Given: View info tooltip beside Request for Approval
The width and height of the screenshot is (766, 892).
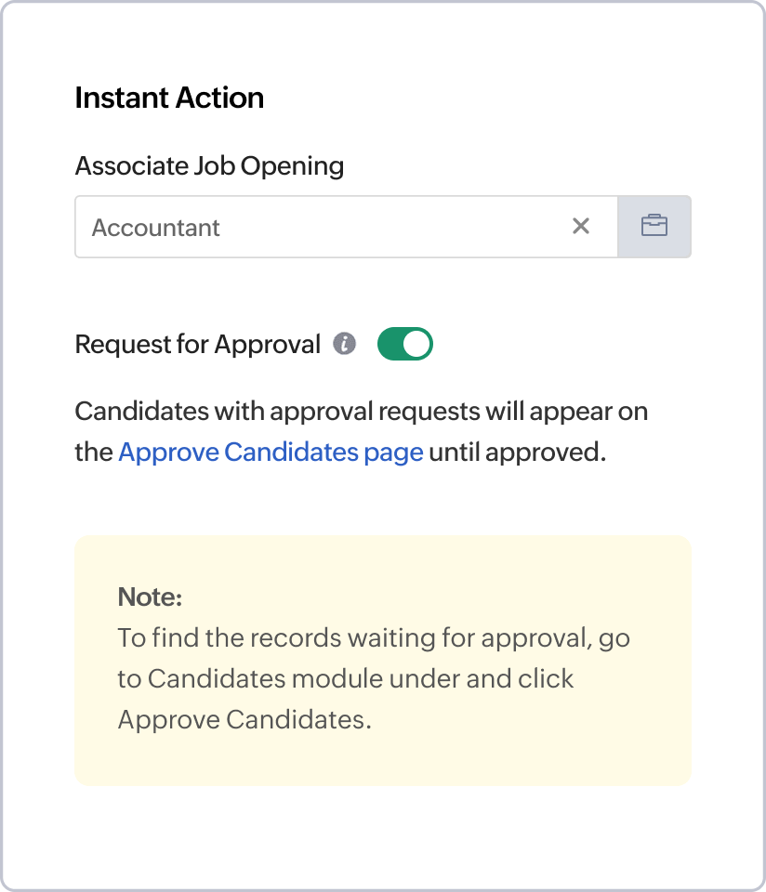Looking at the screenshot, I should (346, 343).
